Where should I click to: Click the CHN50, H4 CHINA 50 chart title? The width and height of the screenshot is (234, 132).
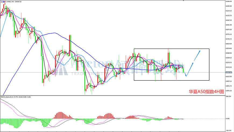tap(14, 2)
